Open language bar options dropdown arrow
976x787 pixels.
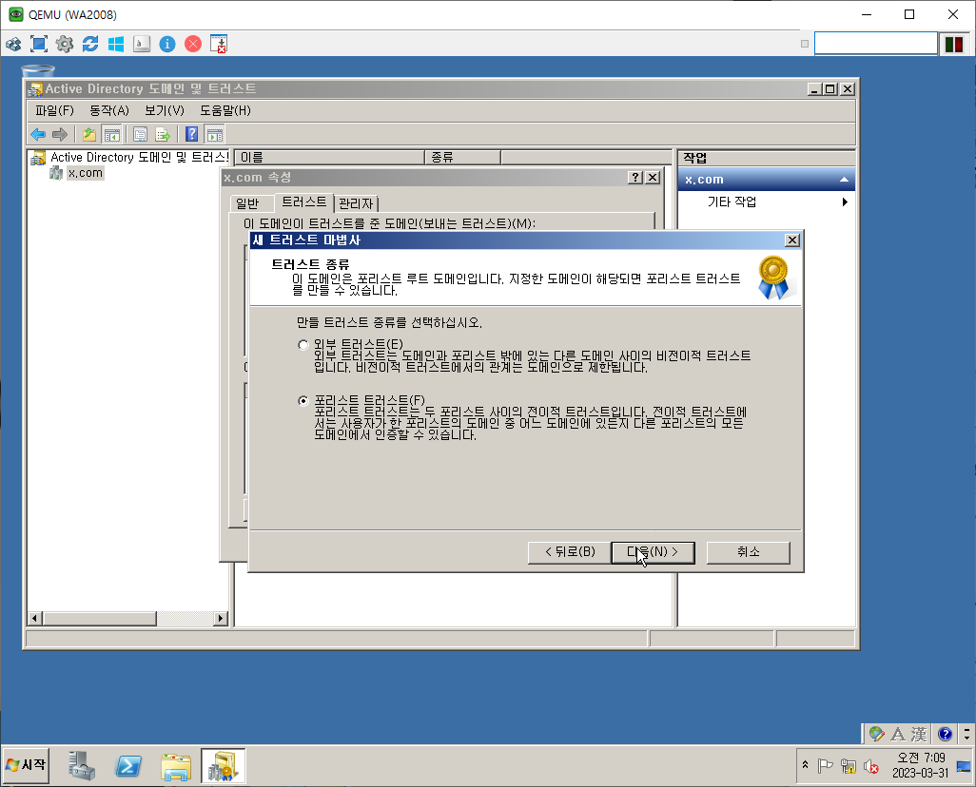pos(966,734)
